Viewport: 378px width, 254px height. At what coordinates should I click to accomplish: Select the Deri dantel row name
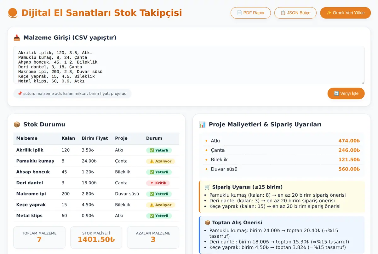pyautogui.click(x=30, y=183)
